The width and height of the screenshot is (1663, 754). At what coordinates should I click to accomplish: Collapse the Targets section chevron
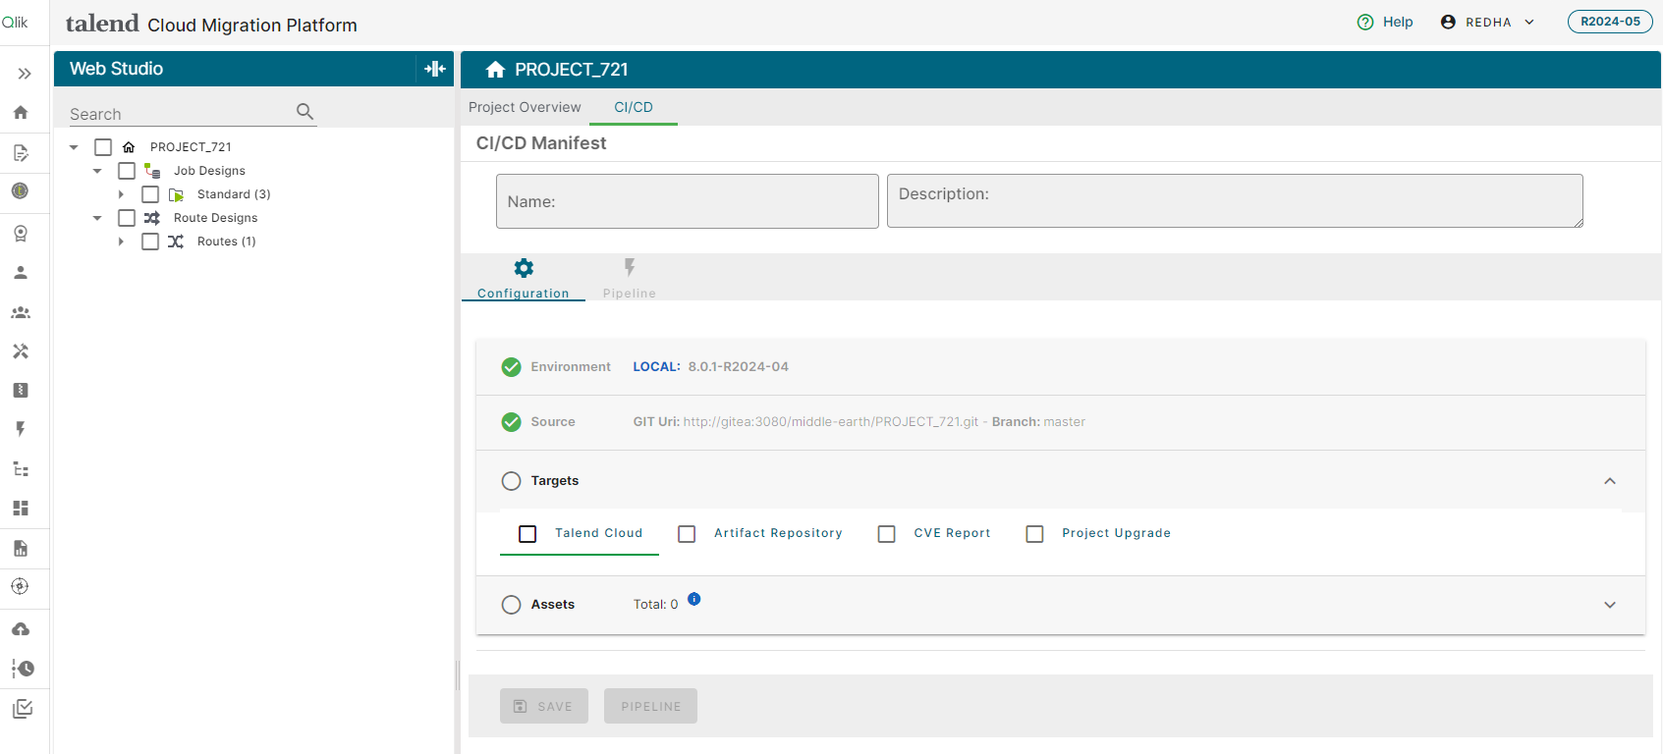[x=1610, y=481]
